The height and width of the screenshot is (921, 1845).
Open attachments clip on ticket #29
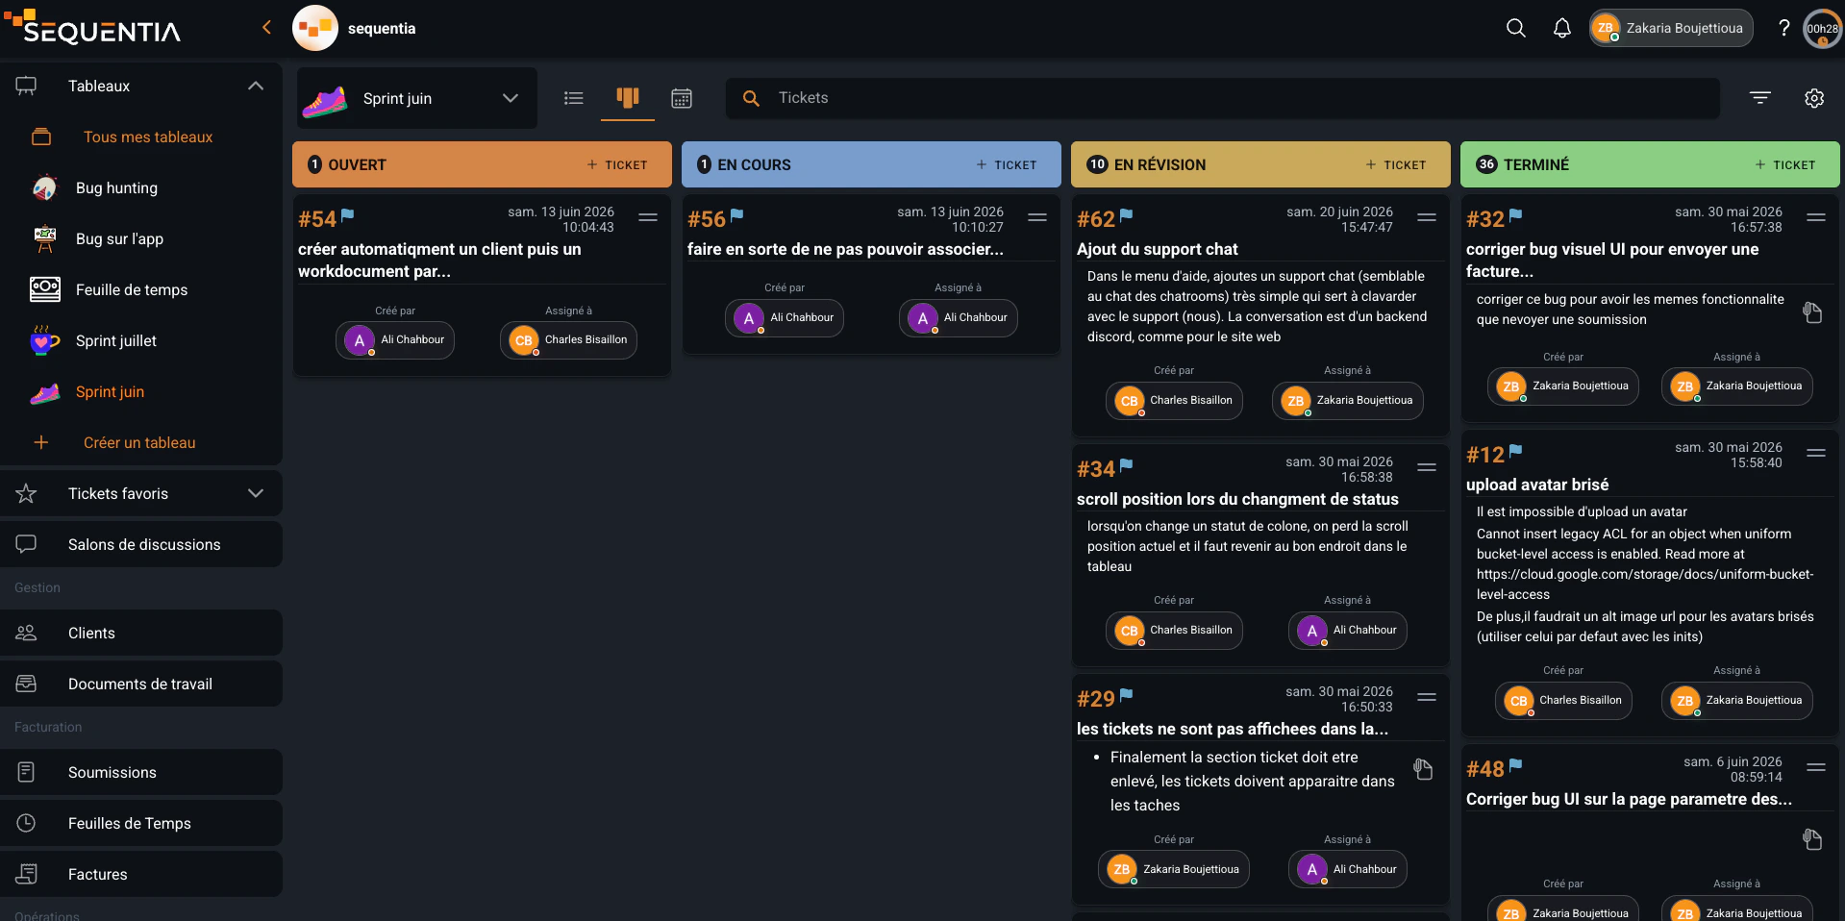[1423, 769]
